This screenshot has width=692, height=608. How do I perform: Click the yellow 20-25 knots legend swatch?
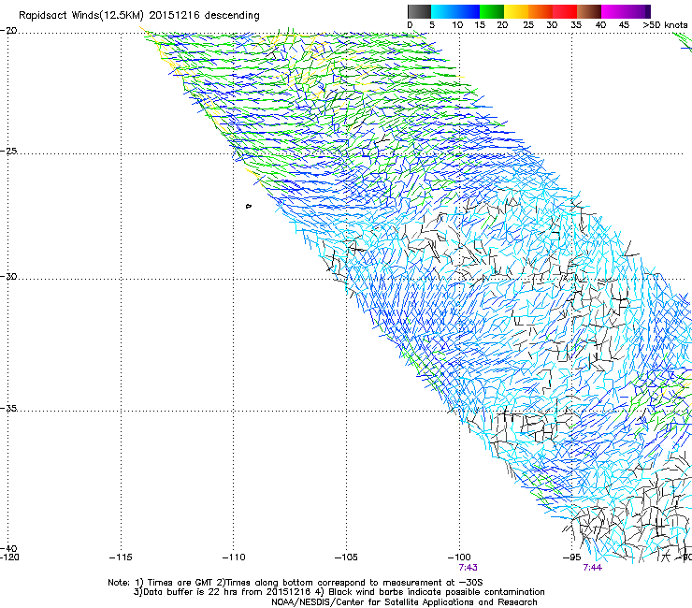(516, 11)
